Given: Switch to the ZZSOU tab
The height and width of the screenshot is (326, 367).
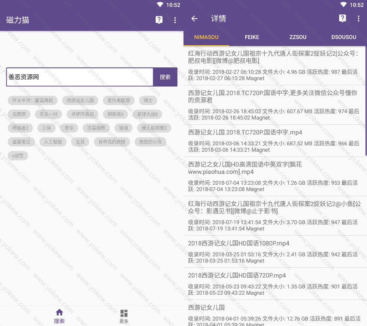Looking at the screenshot, I should coord(298,37).
